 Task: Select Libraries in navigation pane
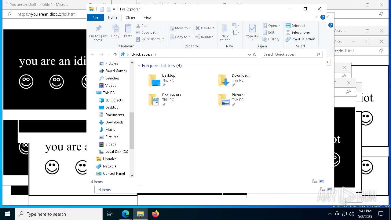click(x=106, y=159)
